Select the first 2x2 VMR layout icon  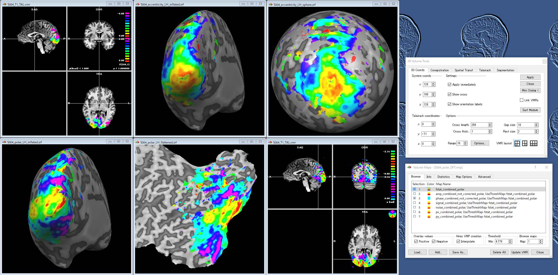pyautogui.click(x=517, y=143)
